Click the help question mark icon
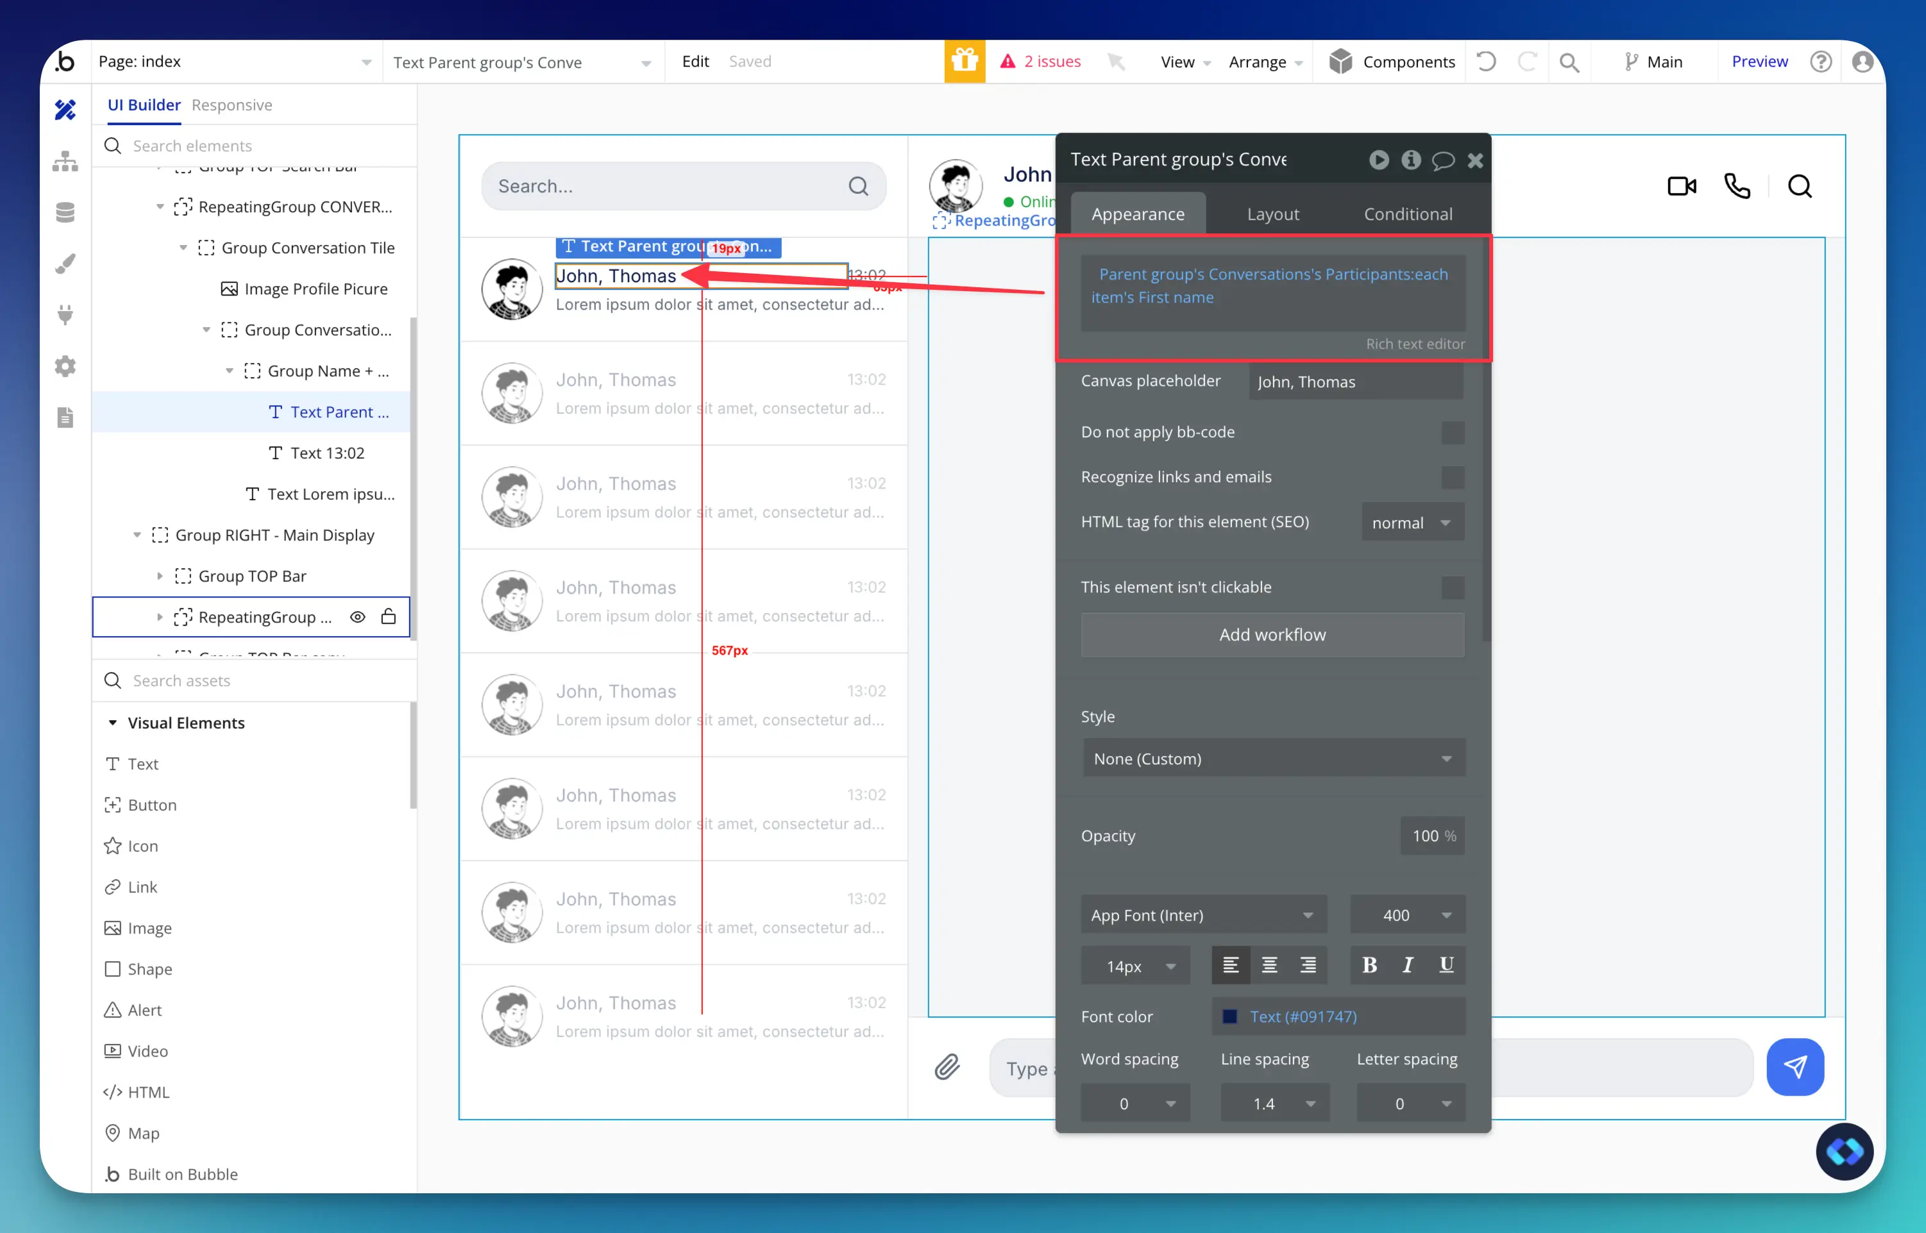This screenshot has height=1233, width=1926. [1820, 62]
